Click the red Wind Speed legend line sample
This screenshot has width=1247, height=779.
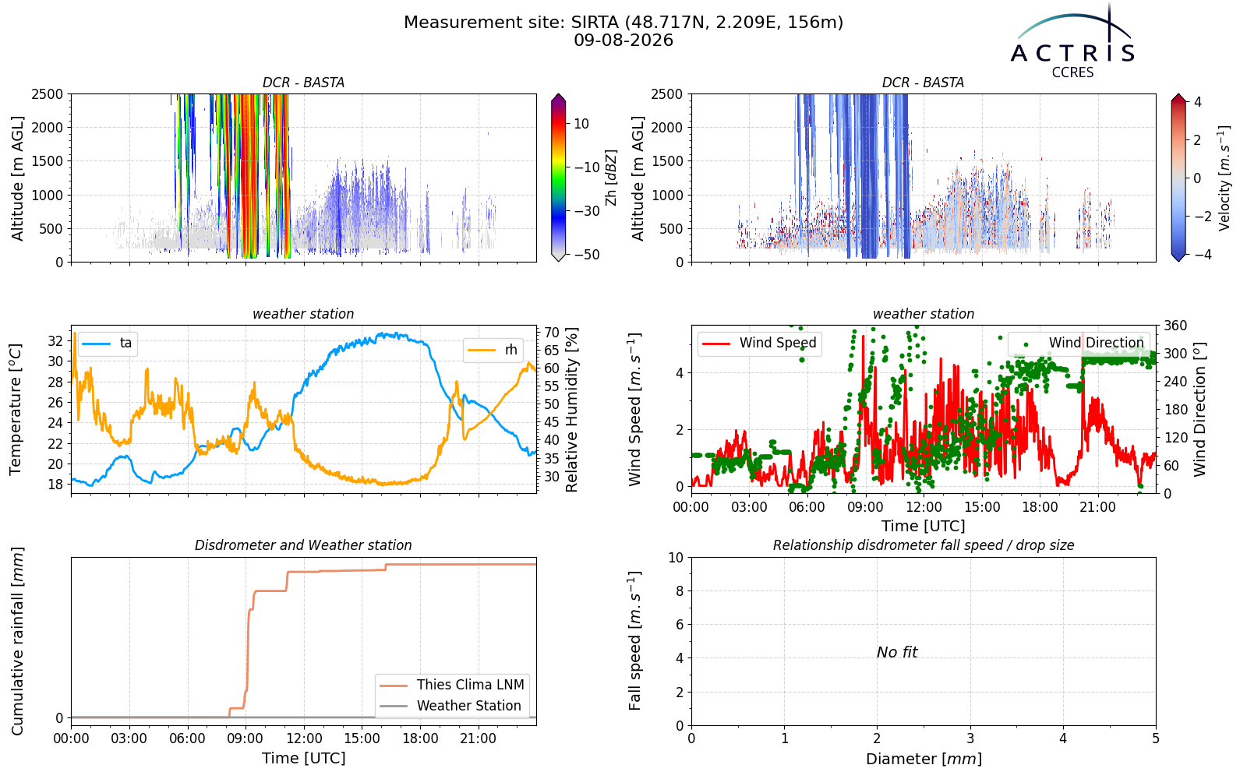pyautogui.click(x=716, y=343)
